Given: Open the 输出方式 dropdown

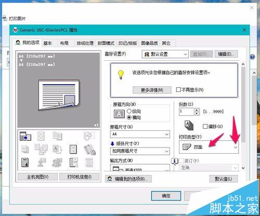Looking at the screenshot, I should (x=140, y=168).
